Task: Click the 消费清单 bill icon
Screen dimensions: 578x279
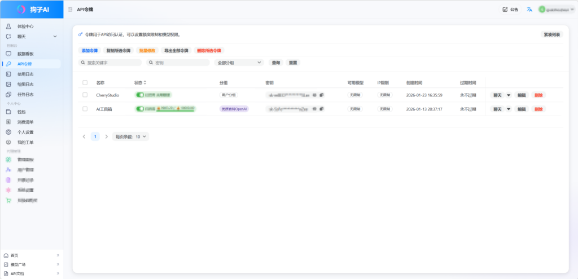Action: point(8,122)
